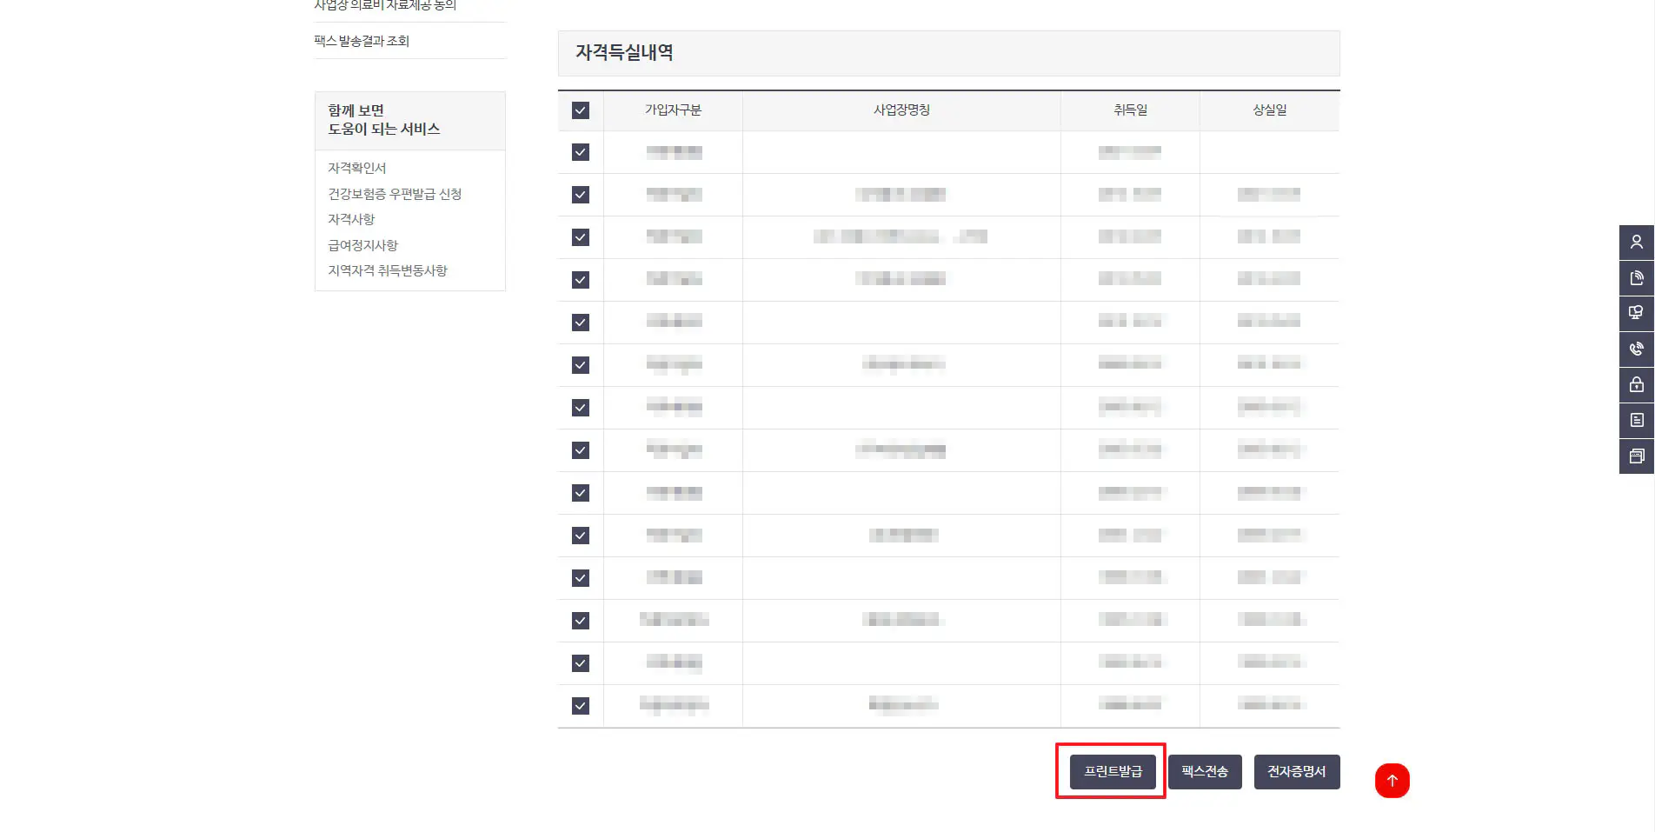
Task: Open the user profile icon in right sidebar
Action: pos(1637,243)
